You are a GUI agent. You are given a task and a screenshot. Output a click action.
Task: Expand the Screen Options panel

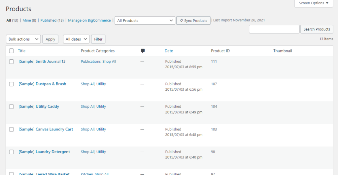314,3
